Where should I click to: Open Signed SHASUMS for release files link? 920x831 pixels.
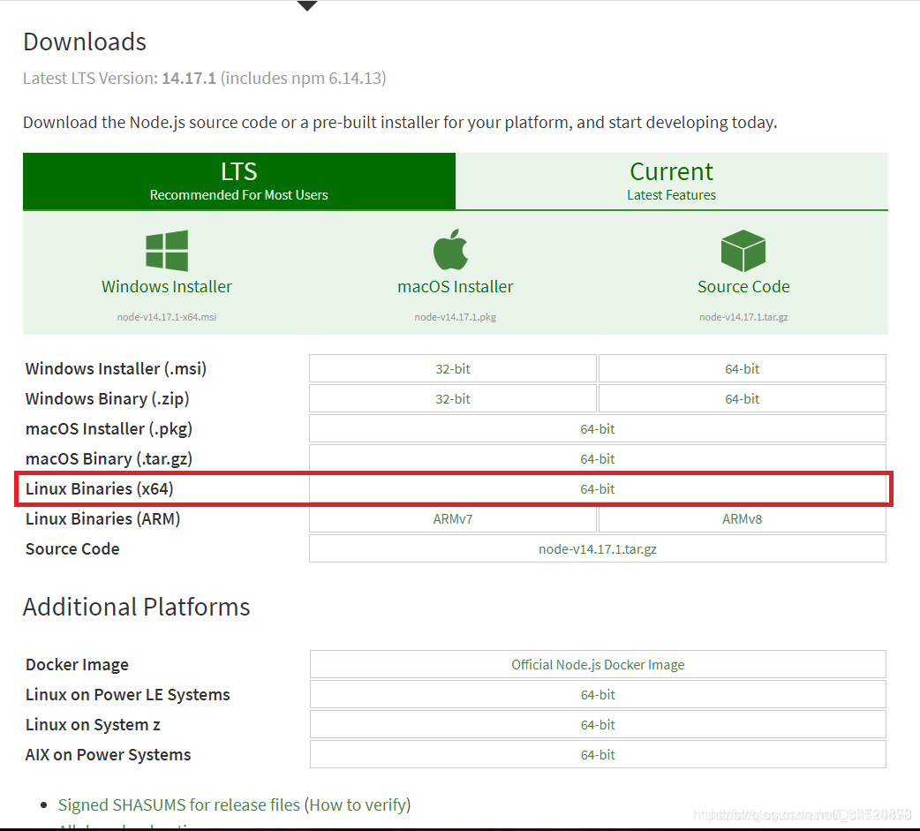179,805
